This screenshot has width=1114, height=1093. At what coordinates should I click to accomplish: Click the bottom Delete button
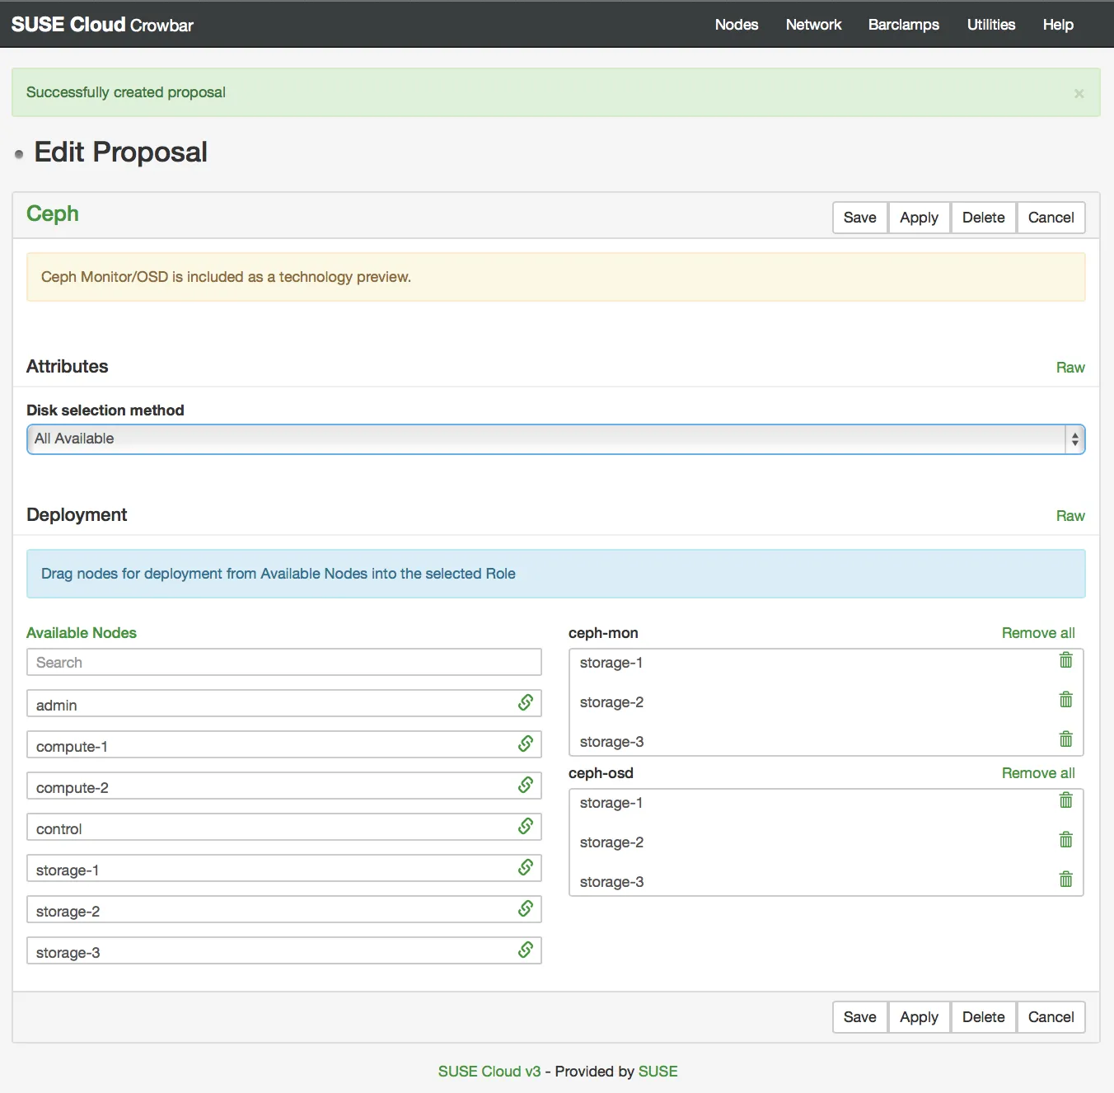(984, 1017)
